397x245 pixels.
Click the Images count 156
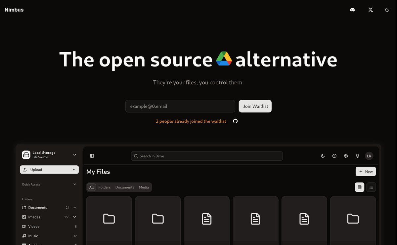tap(67, 217)
